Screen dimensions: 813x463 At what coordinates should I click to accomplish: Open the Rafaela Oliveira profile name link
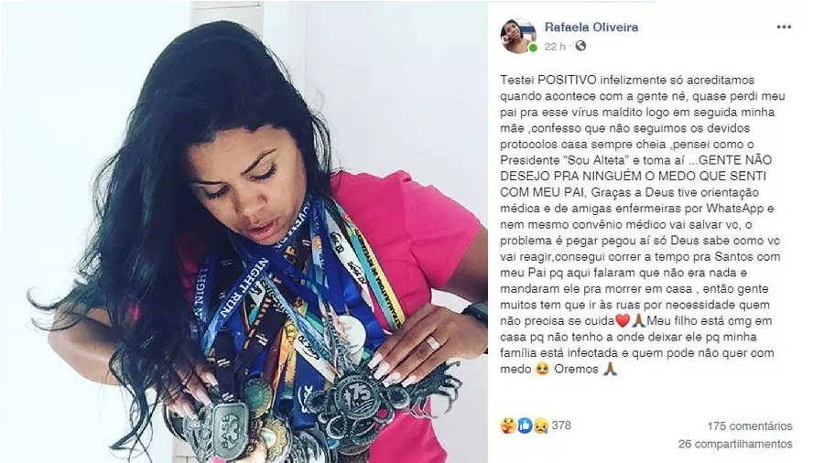point(591,27)
